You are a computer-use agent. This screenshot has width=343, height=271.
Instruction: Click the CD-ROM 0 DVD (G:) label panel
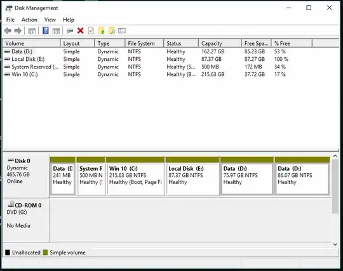26,220
